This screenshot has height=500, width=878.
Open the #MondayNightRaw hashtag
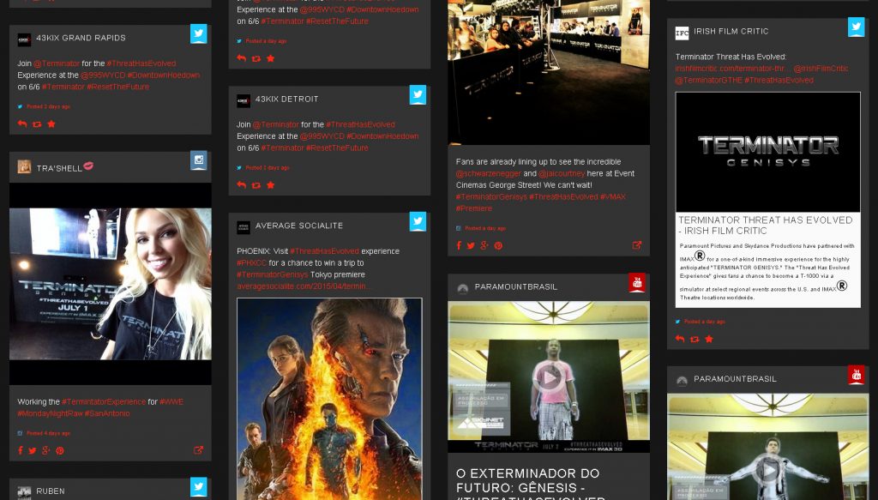click(x=50, y=413)
